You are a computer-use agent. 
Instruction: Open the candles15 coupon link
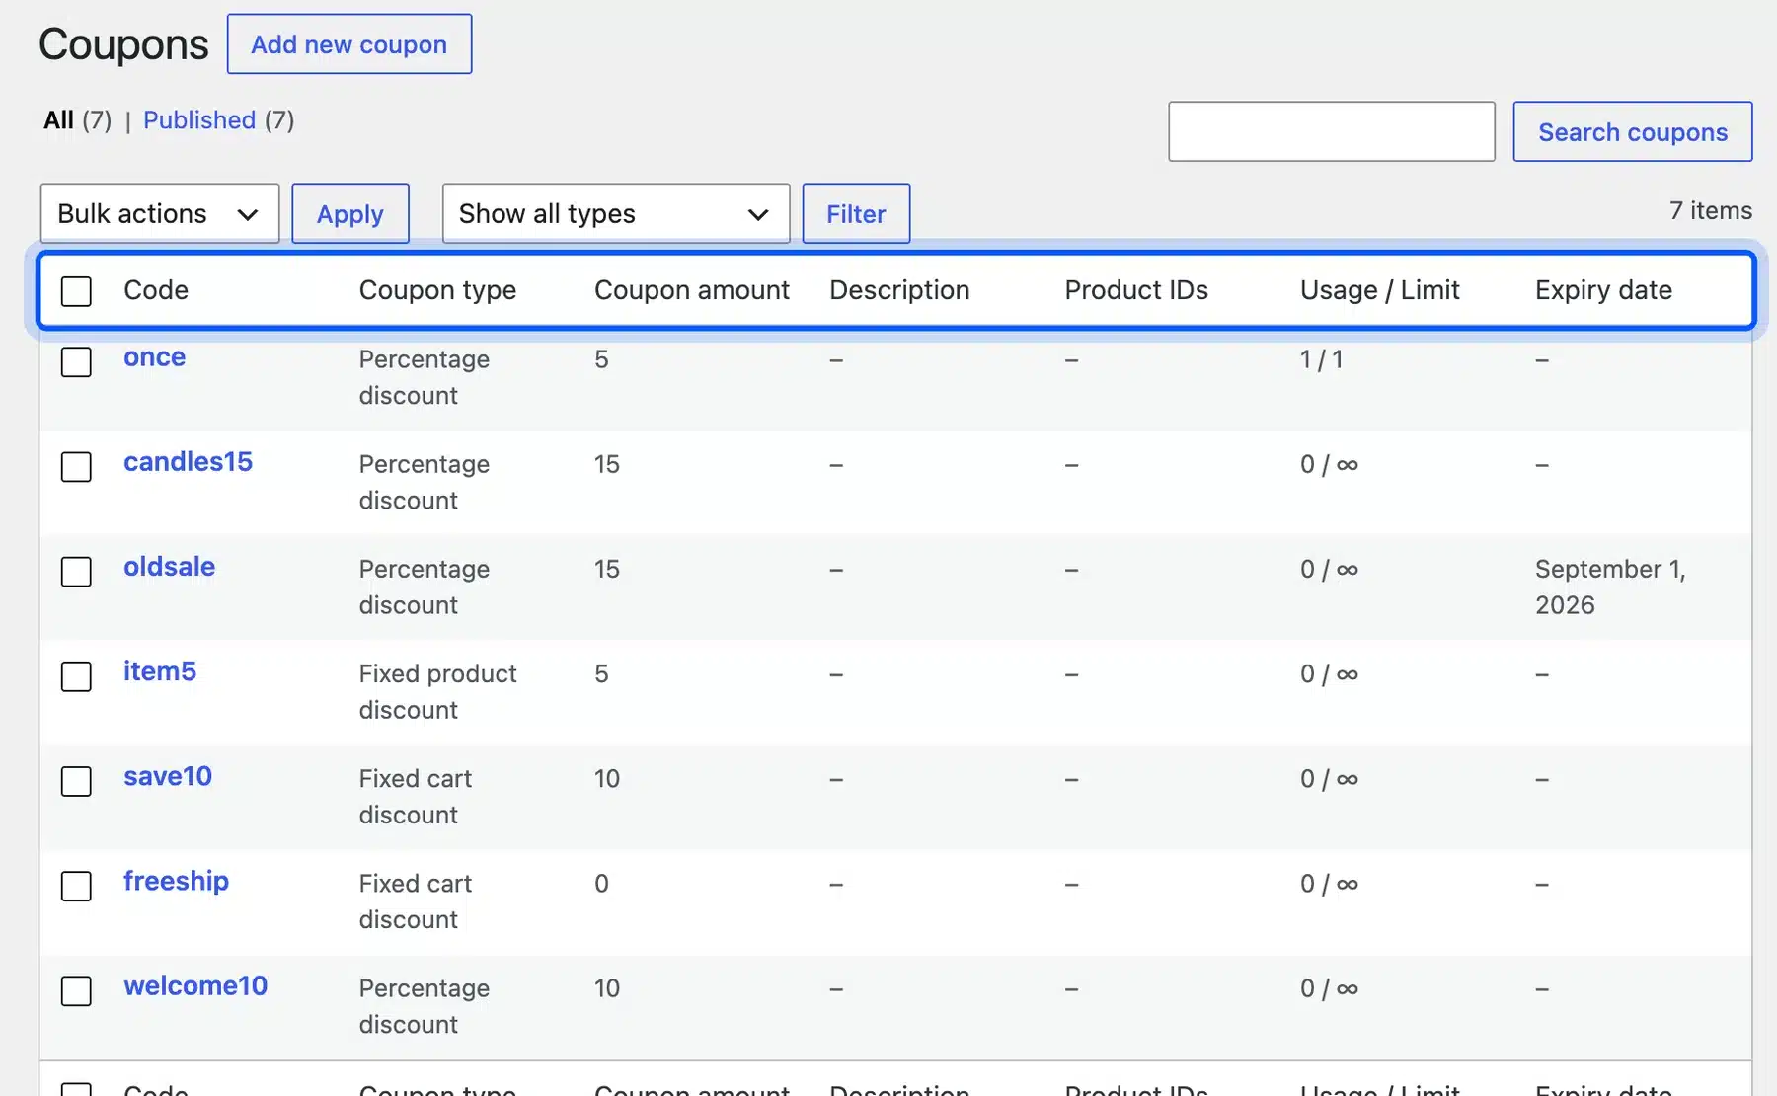tap(188, 462)
